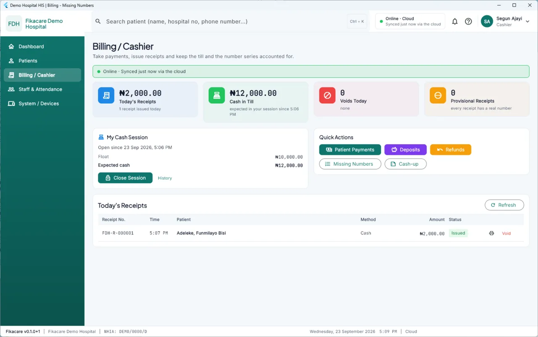Click the search magnifier icon

pyautogui.click(x=98, y=21)
